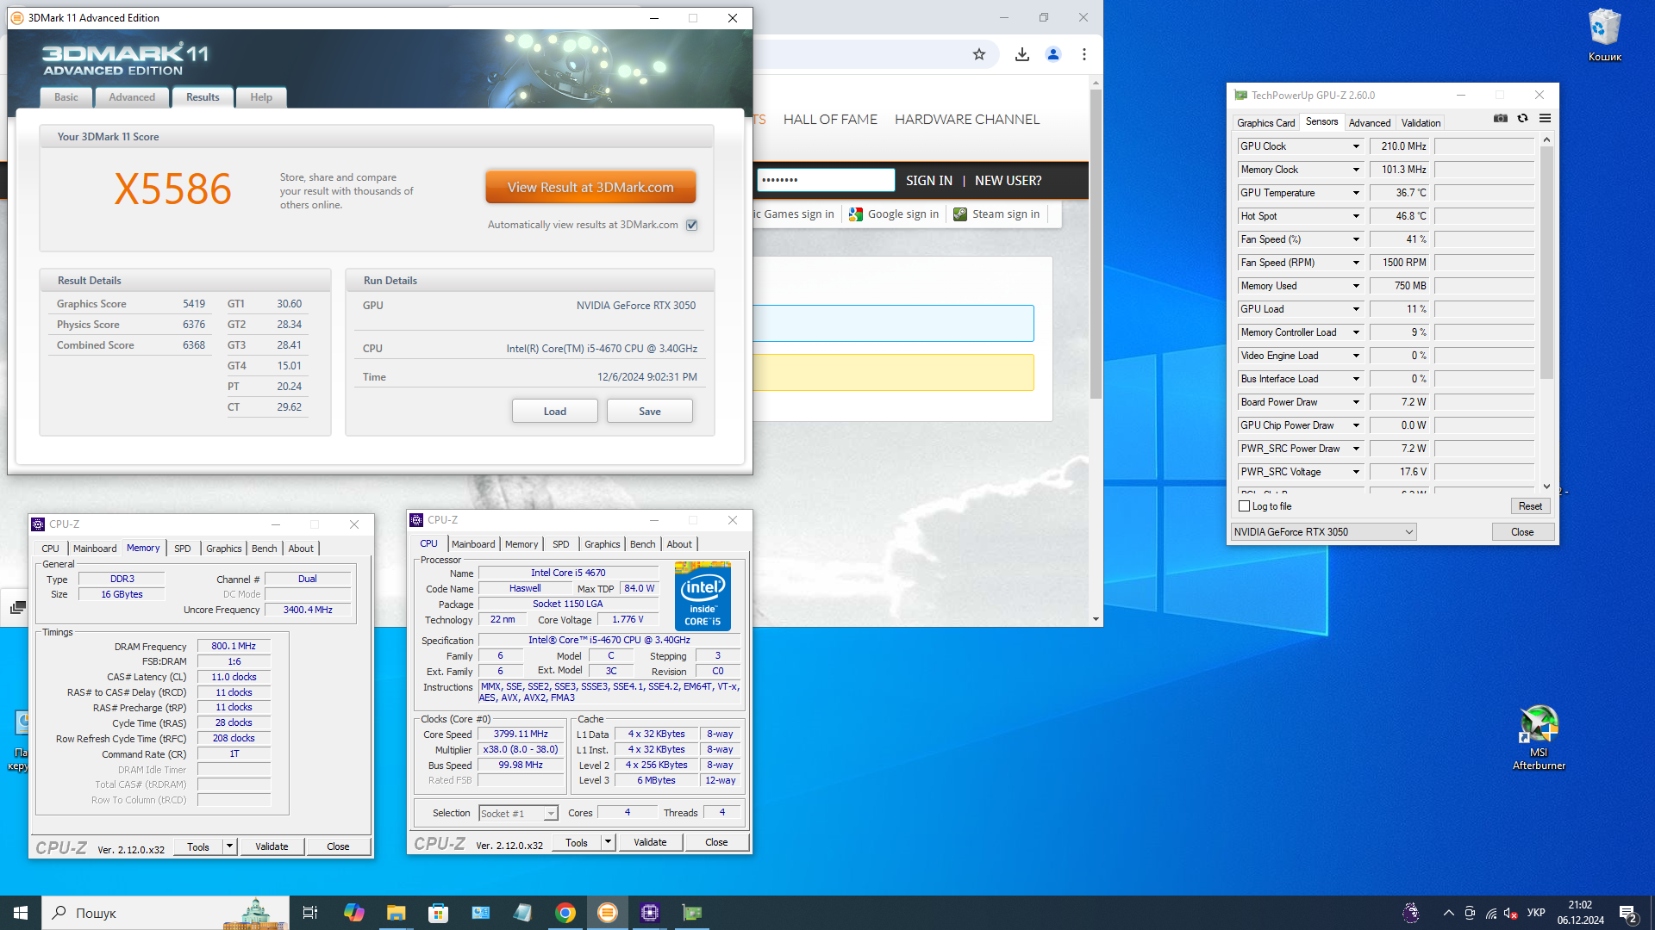Expand GPU Temperature sensor dropdown
This screenshot has width=1655, height=930.
coord(1356,193)
